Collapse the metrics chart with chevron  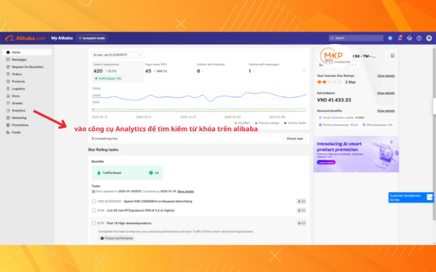(304, 71)
